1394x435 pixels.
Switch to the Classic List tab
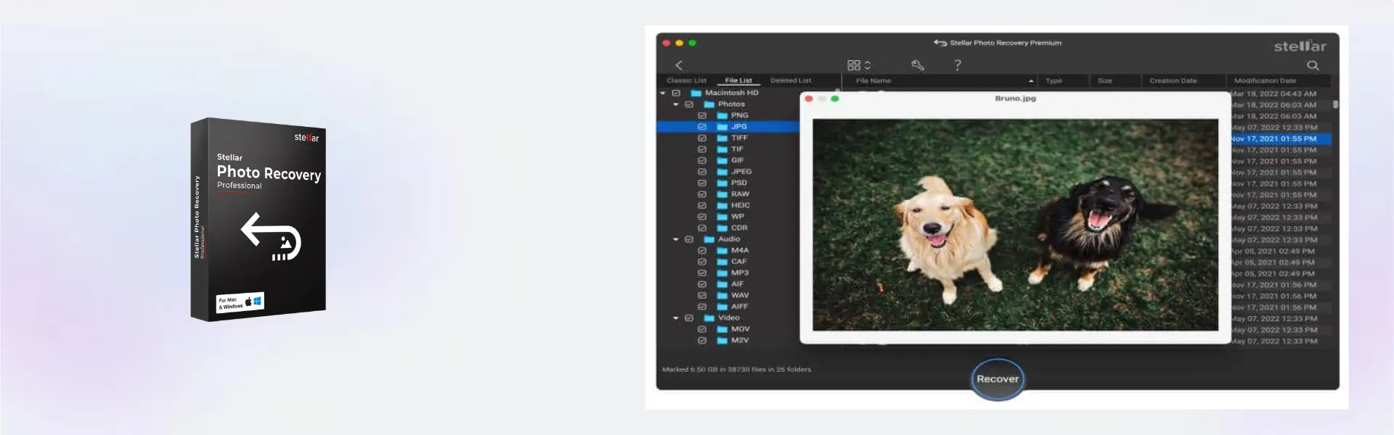(686, 80)
